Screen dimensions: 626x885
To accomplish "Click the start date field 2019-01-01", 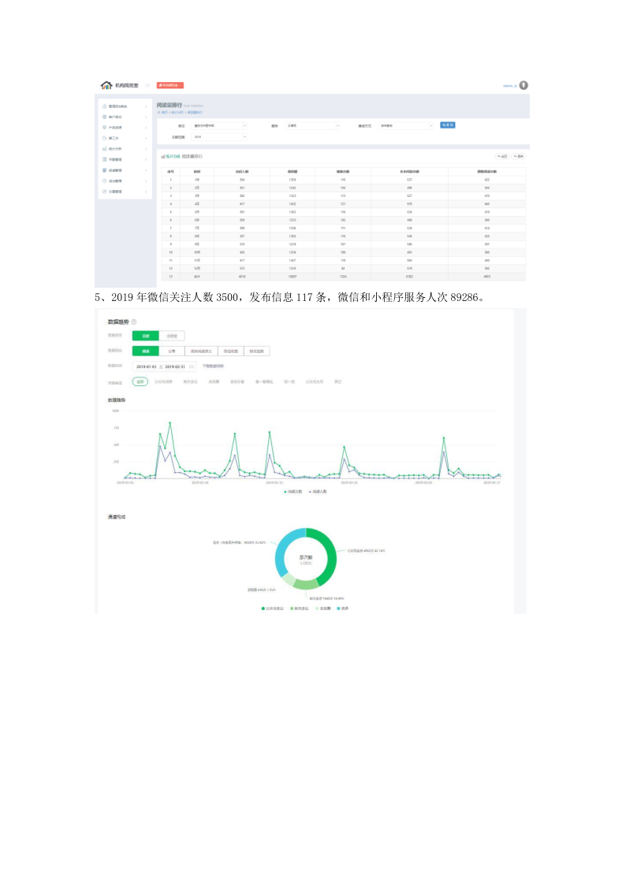I will click(x=146, y=367).
